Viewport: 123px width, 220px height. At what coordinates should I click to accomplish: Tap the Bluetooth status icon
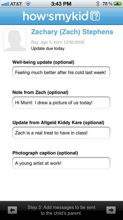tap(98, 4)
